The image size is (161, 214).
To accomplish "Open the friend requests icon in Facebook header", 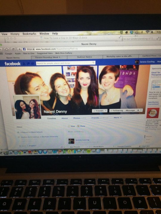I will point(24,64).
